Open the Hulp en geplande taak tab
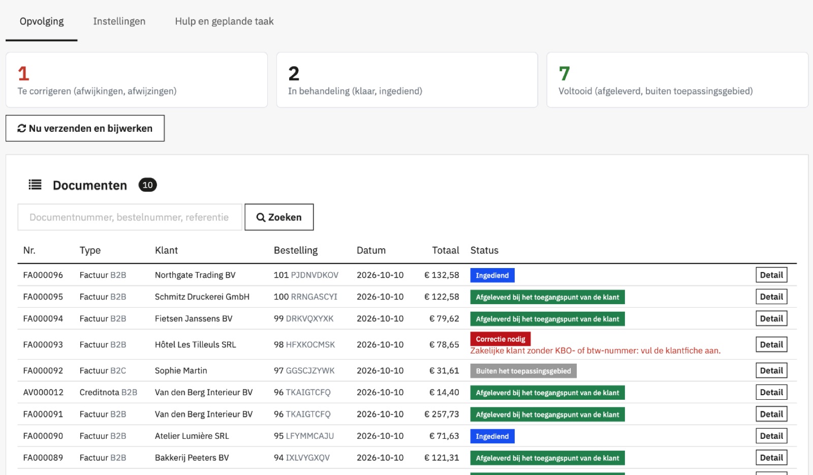 pos(224,21)
